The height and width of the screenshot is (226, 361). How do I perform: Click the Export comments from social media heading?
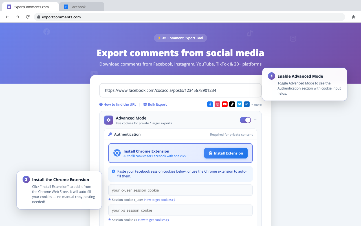click(x=180, y=53)
